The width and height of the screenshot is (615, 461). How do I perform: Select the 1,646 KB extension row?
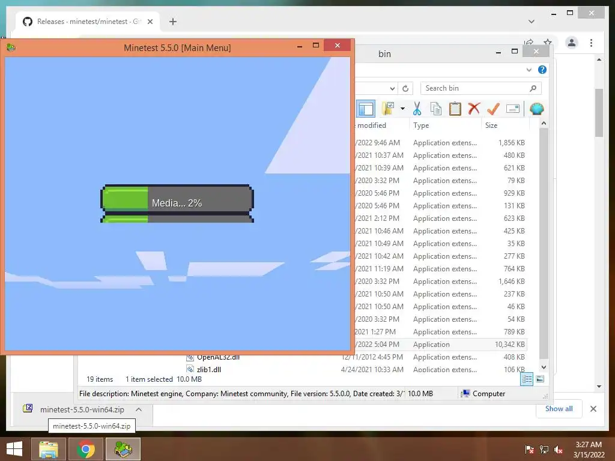point(440,282)
